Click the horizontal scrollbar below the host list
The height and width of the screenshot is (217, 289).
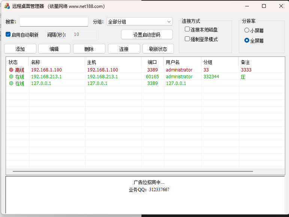tap(132, 171)
